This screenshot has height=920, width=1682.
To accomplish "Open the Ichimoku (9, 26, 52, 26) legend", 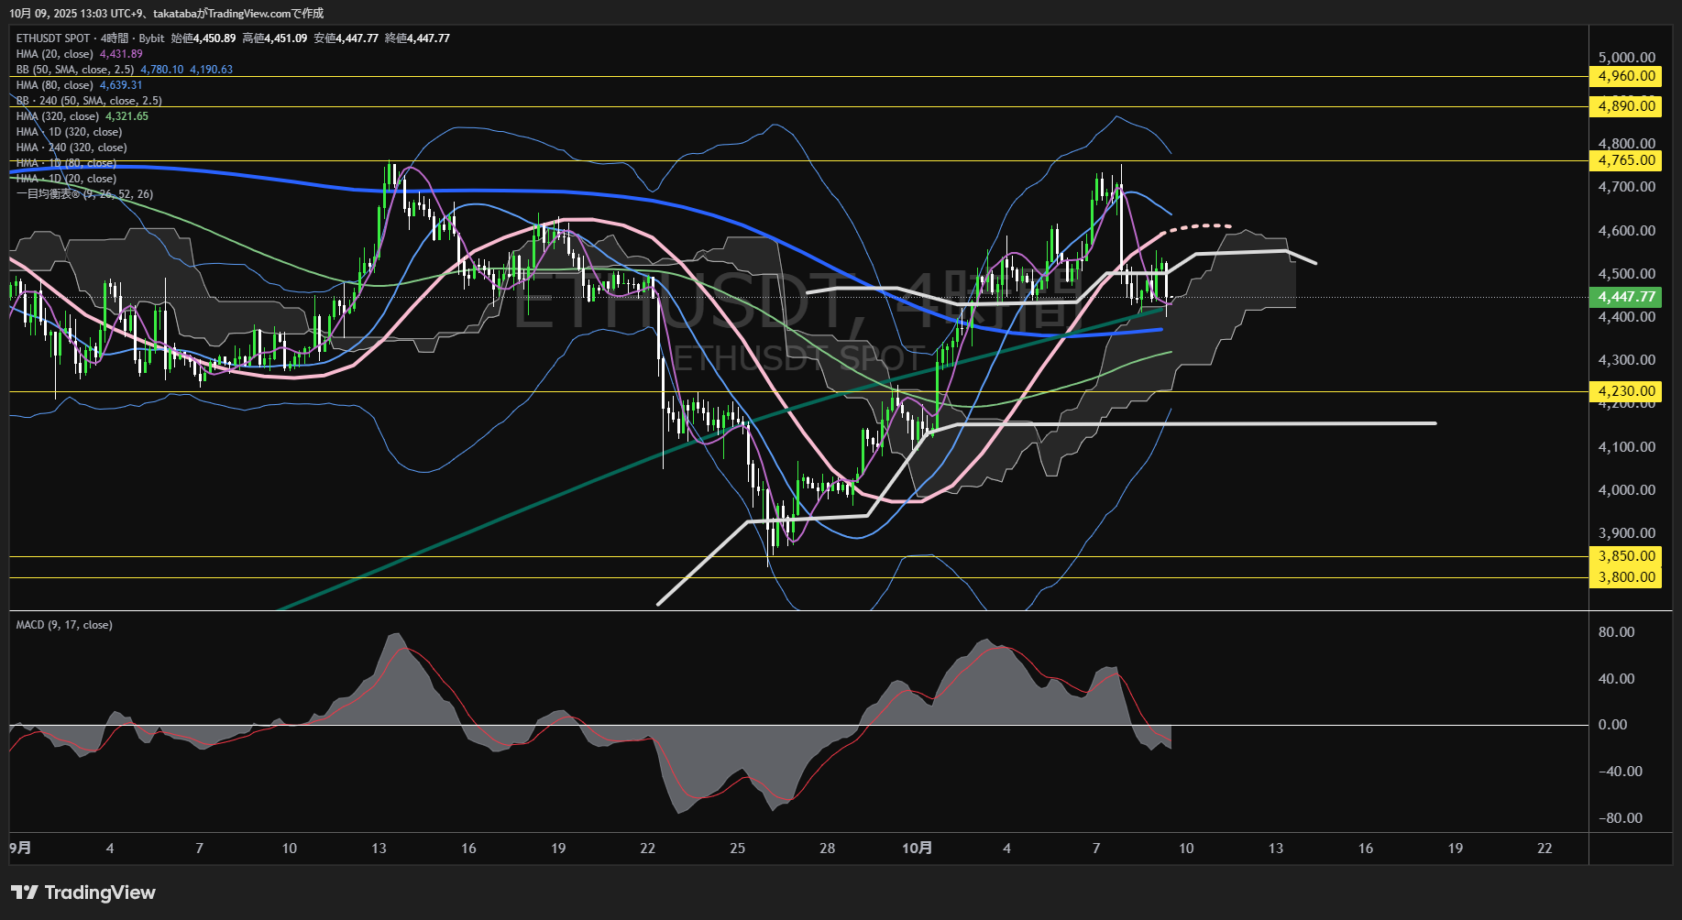I will pos(84,194).
